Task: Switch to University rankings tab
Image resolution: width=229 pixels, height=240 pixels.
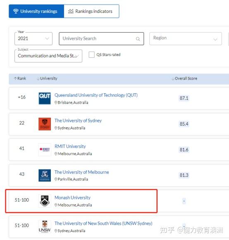Action: point(36,11)
